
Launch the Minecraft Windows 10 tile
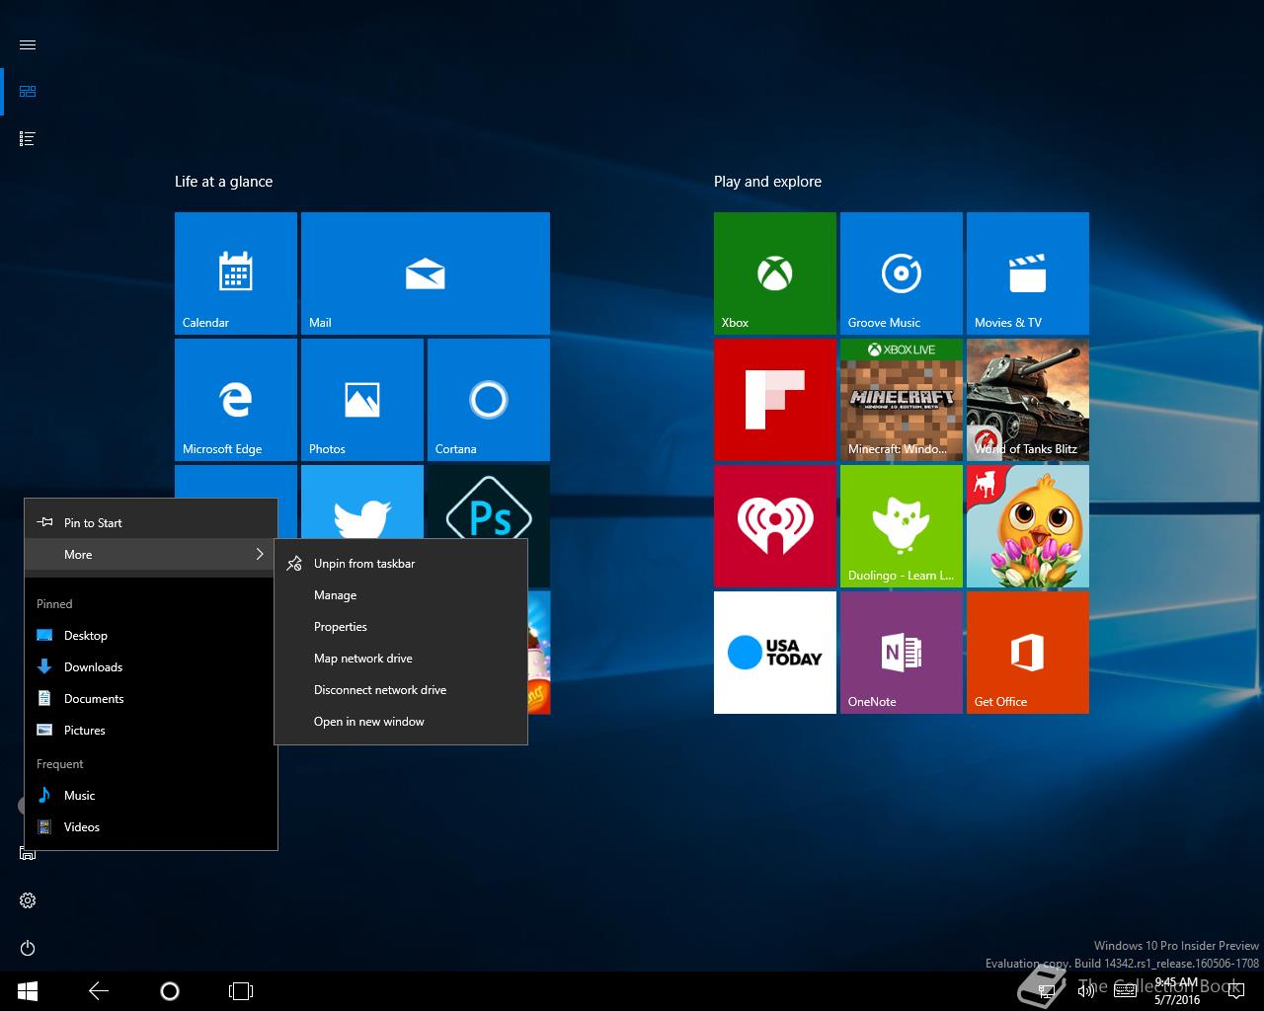pyautogui.click(x=902, y=400)
